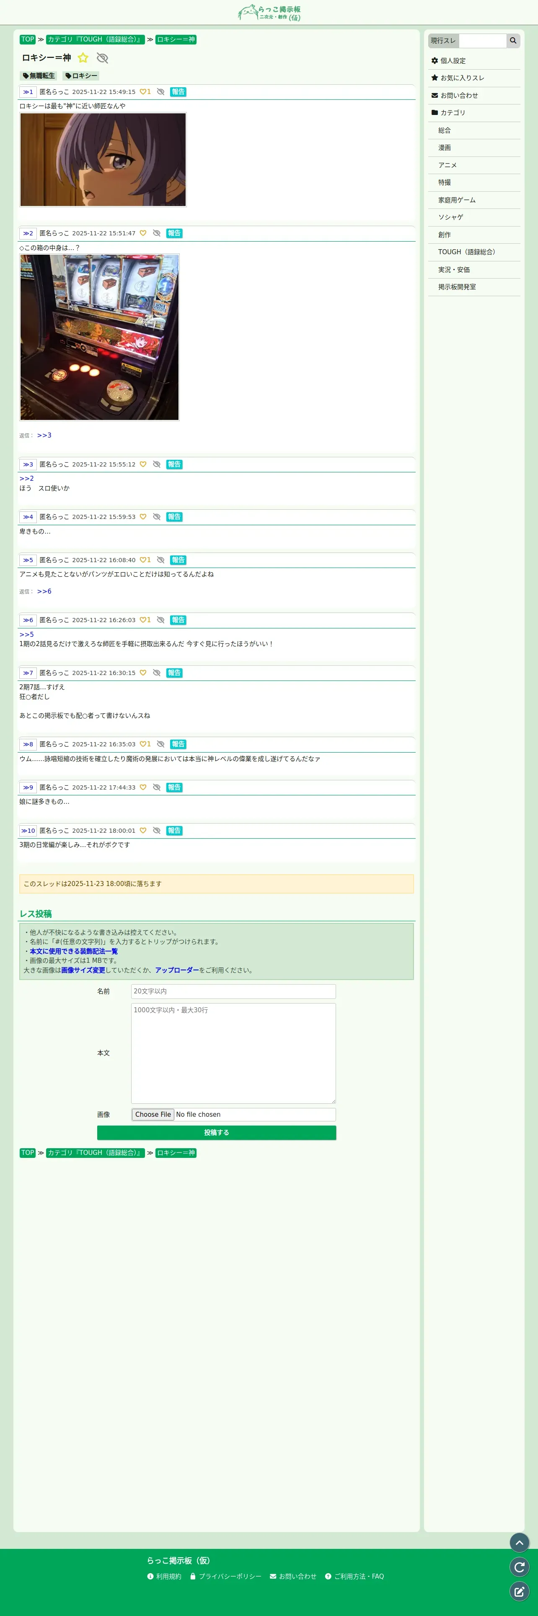
Task: Select the アニメ category
Action: click(x=474, y=165)
